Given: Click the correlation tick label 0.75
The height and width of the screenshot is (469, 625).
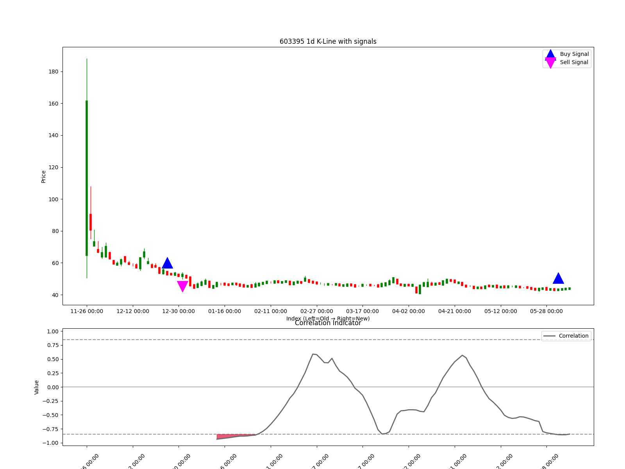Looking at the screenshot, I should click(52, 345).
